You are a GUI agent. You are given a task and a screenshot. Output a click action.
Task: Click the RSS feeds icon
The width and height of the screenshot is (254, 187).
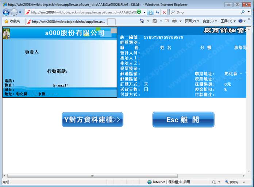pyautogui.click(x=155, y=21)
